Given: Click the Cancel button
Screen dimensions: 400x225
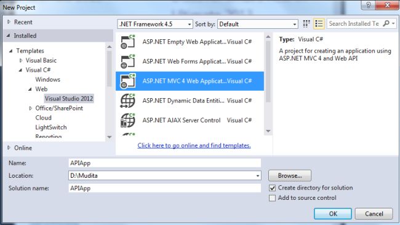Looking at the screenshot, I should click(374, 213).
